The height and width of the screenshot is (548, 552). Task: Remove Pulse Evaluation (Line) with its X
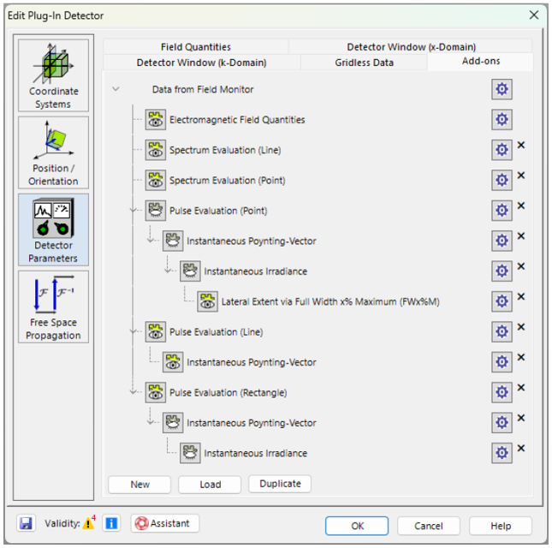(x=521, y=327)
